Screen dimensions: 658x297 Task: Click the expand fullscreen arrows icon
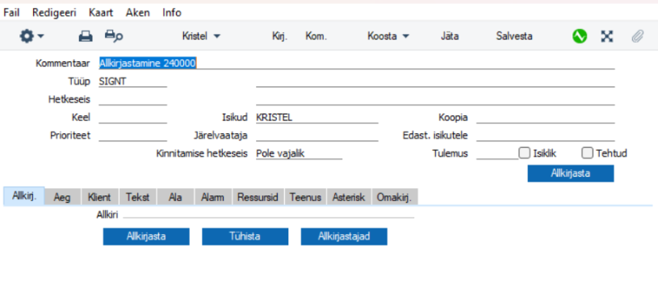[x=607, y=36]
